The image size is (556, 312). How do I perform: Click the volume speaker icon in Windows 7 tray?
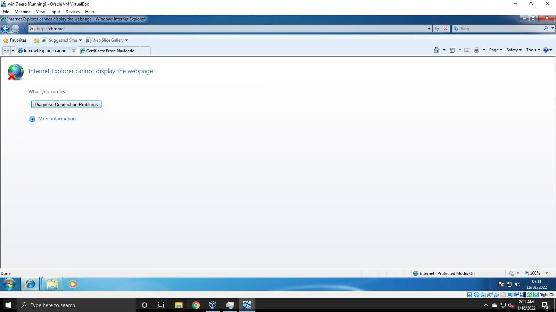(x=518, y=284)
